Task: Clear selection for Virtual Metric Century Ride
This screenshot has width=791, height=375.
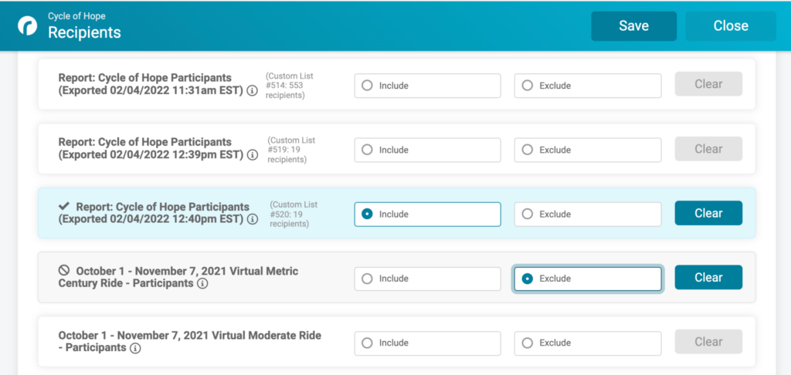Action: click(708, 277)
